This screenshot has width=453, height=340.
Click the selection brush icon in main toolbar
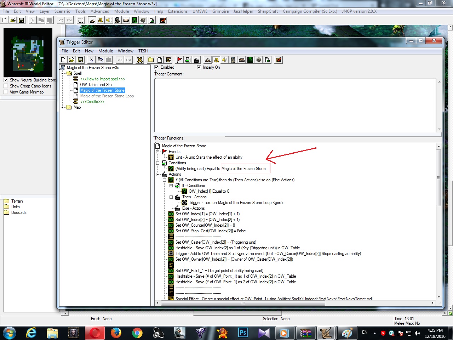(x=81, y=20)
